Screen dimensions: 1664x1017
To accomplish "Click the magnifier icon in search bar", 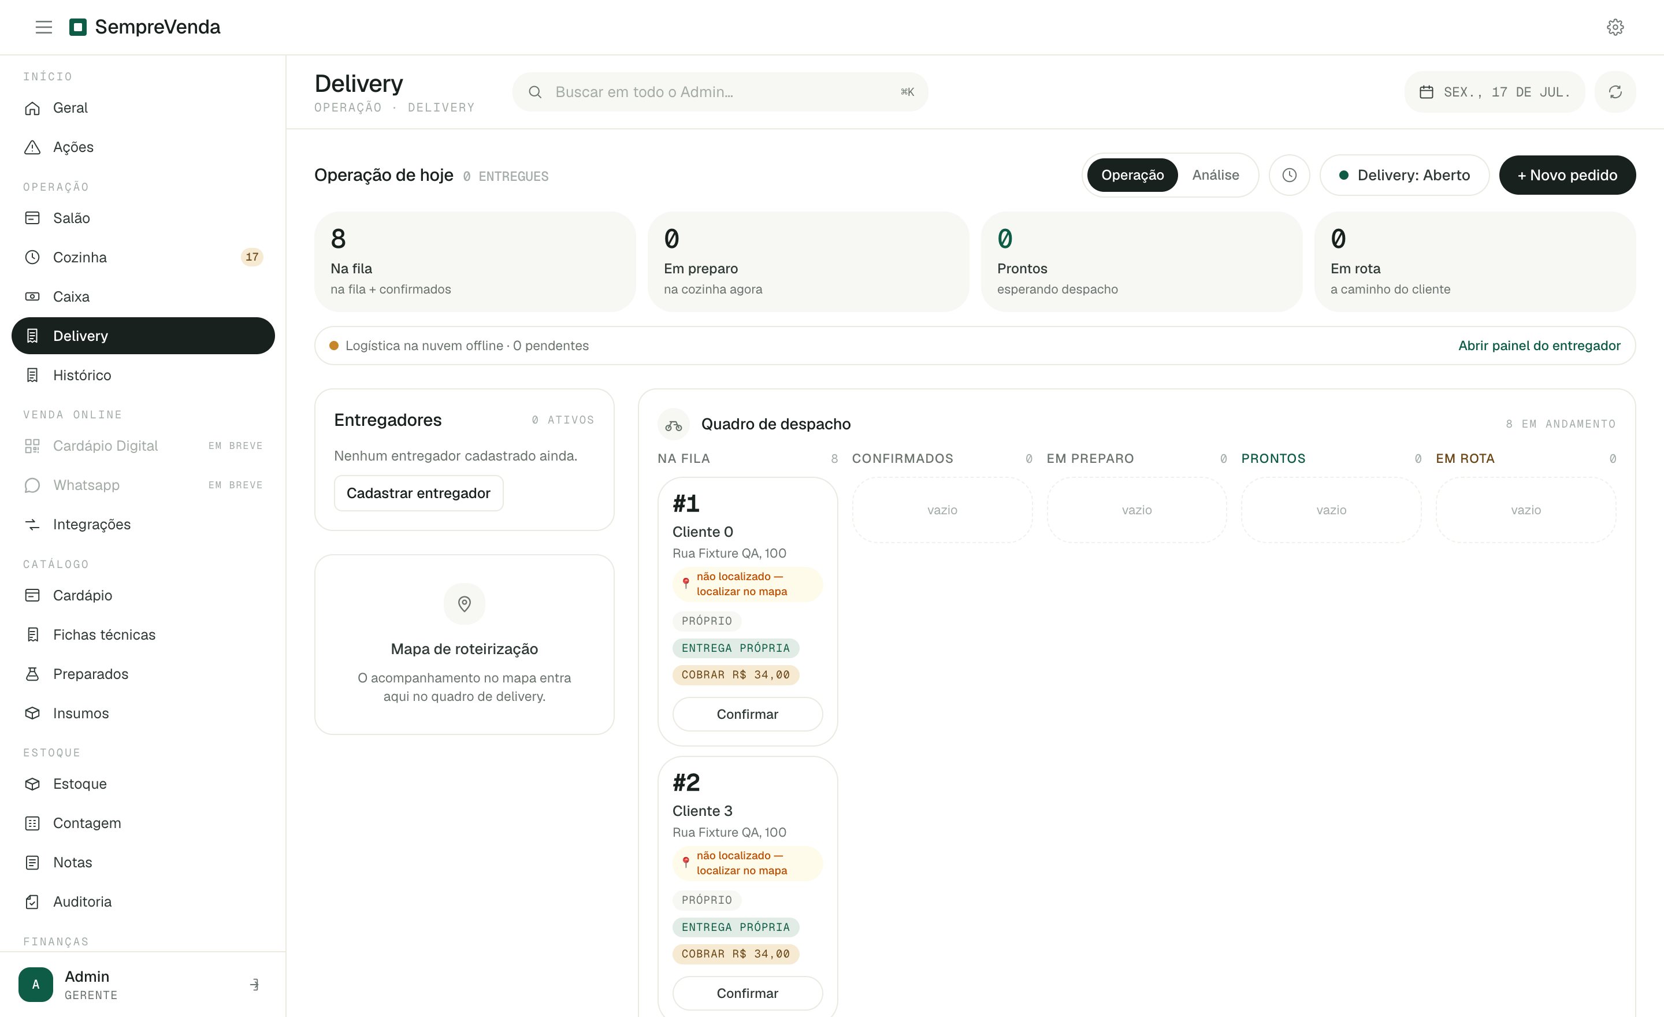I will pos(535,92).
